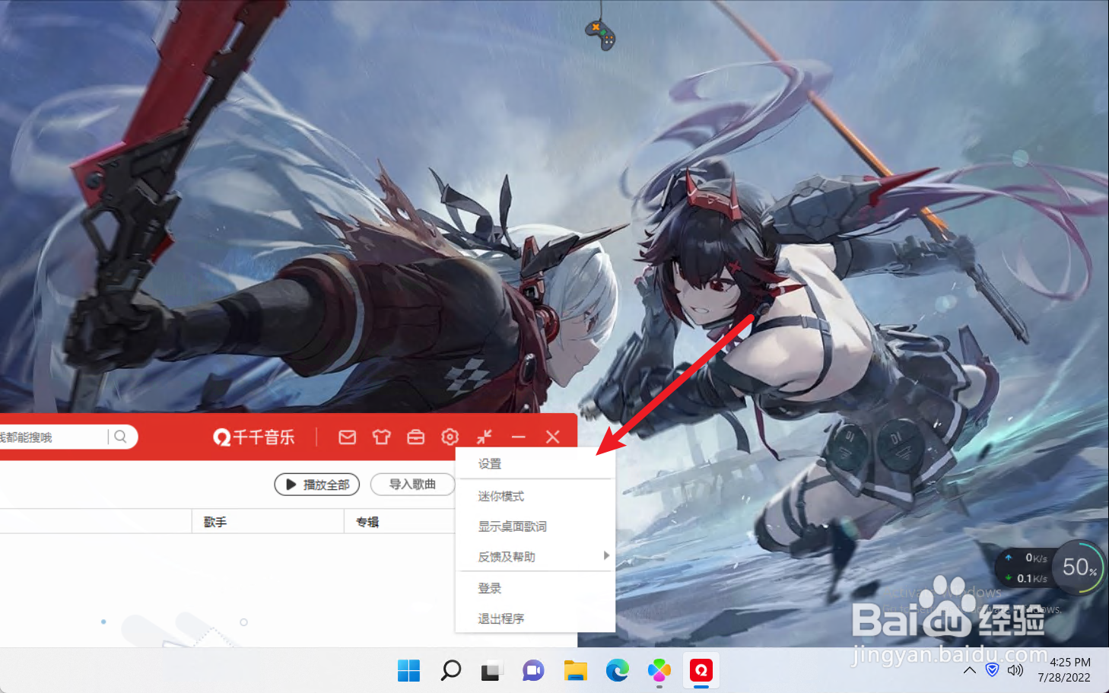Open the colorful pinwheel taskbar app
Viewport: 1109px width, 693px height.
pos(659,670)
